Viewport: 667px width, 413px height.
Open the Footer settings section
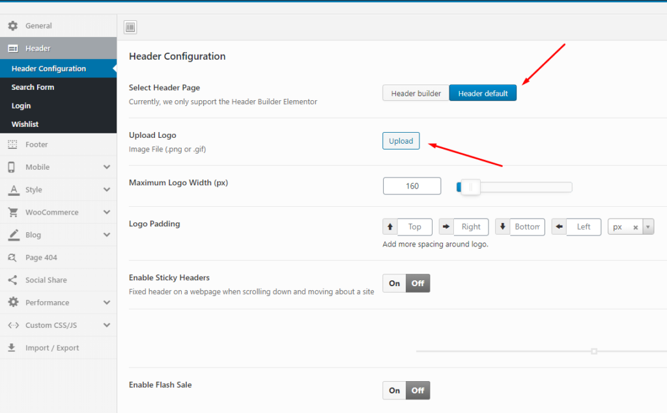(58, 144)
